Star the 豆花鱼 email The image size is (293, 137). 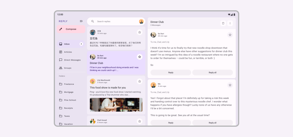tap(140, 32)
